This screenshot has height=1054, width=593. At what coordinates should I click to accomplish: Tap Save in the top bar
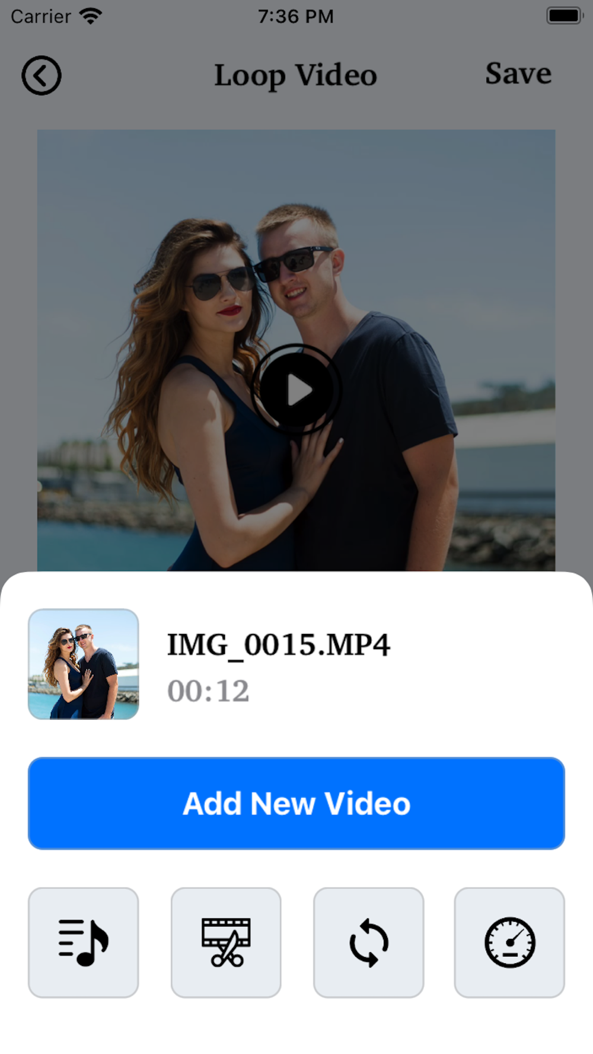518,74
